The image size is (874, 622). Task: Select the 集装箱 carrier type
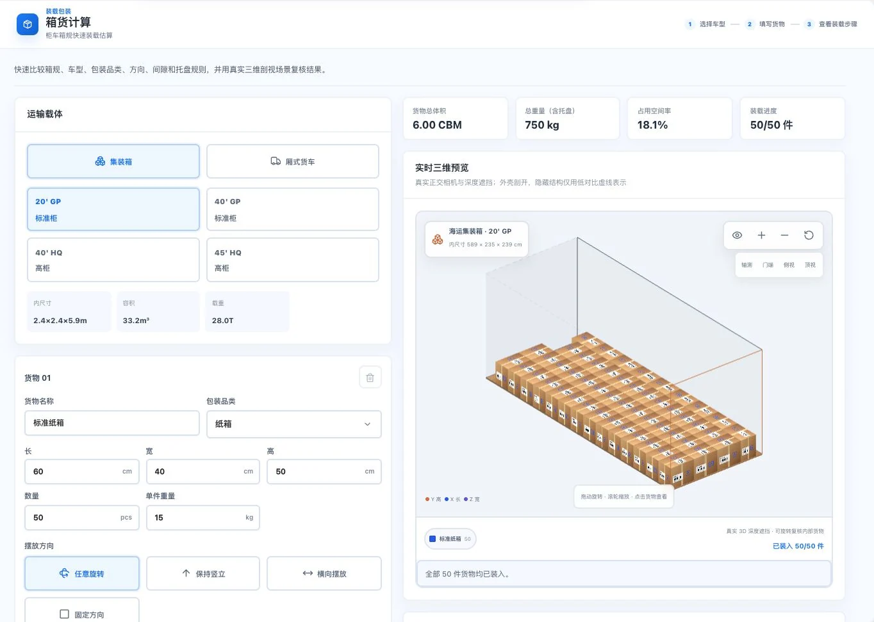[113, 161]
